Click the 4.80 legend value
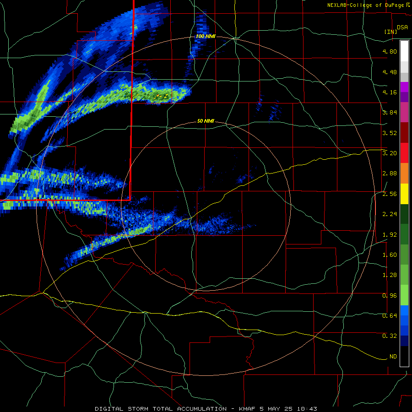The image size is (412, 412). click(x=390, y=51)
